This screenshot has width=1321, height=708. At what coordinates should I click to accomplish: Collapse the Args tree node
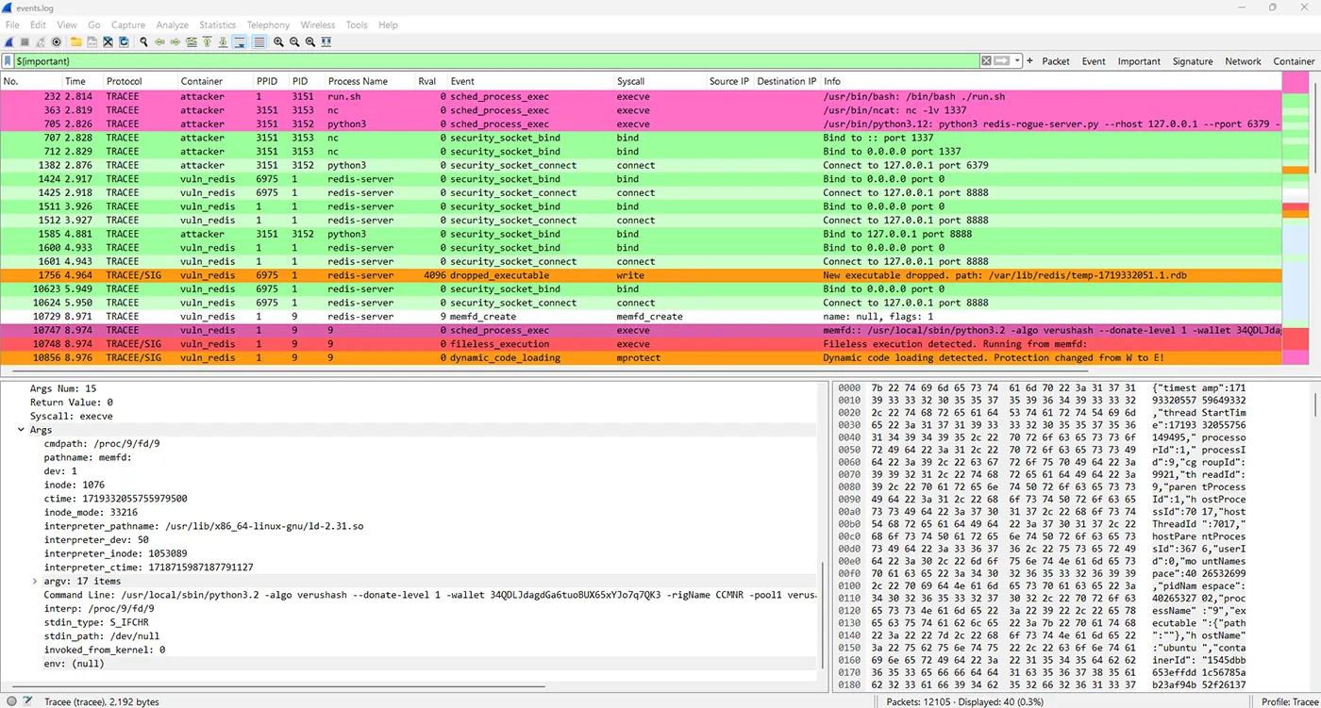22,430
